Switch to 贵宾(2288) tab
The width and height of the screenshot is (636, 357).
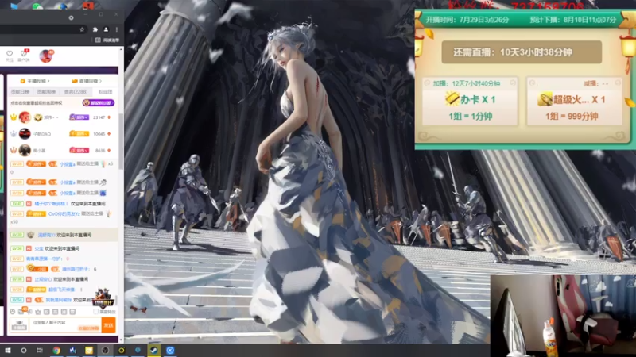tap(76, 92)
